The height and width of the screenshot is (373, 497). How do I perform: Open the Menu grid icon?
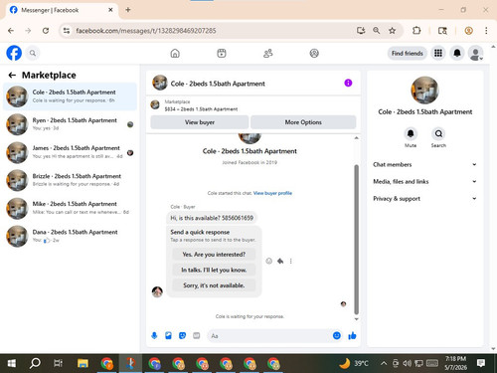coord(438,53)
